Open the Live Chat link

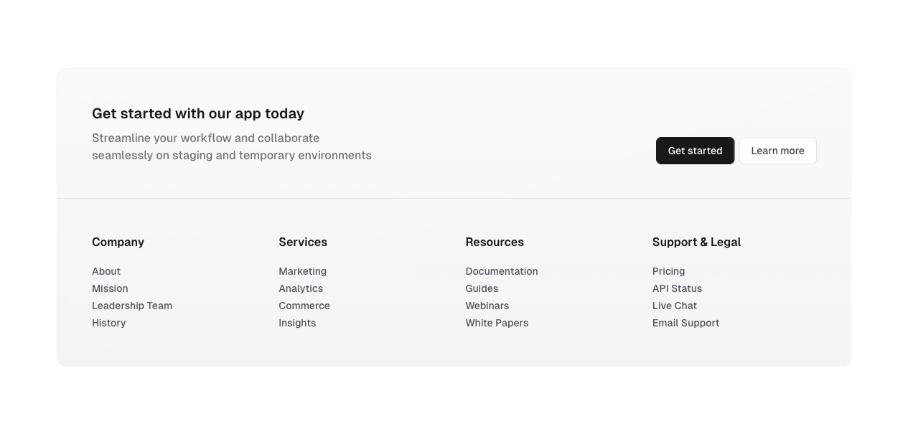(675, 306)
